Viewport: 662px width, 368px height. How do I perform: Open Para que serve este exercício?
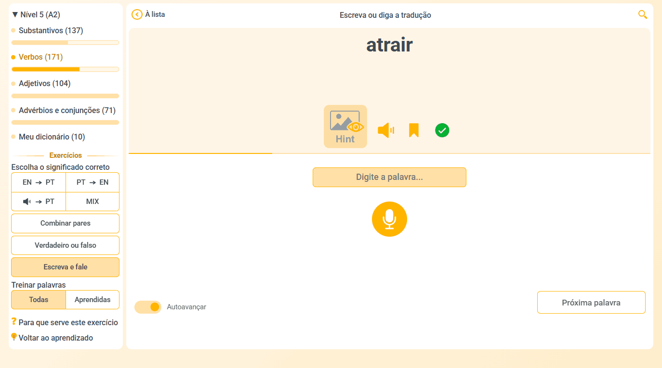(x=68, y=322)
